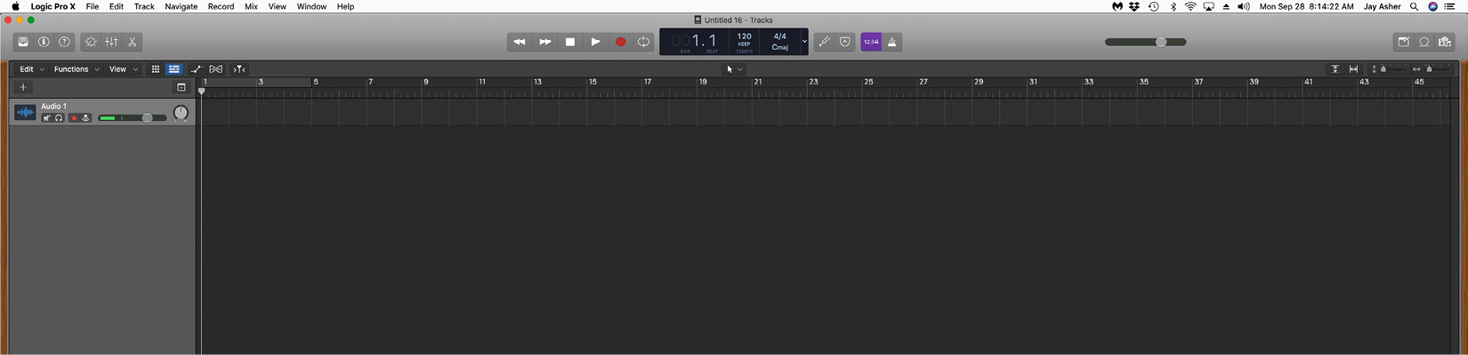Toggle horizontal auto zoom
Image resolution: width=1468 pixels, height=355 pixels.
point(1354,69)
